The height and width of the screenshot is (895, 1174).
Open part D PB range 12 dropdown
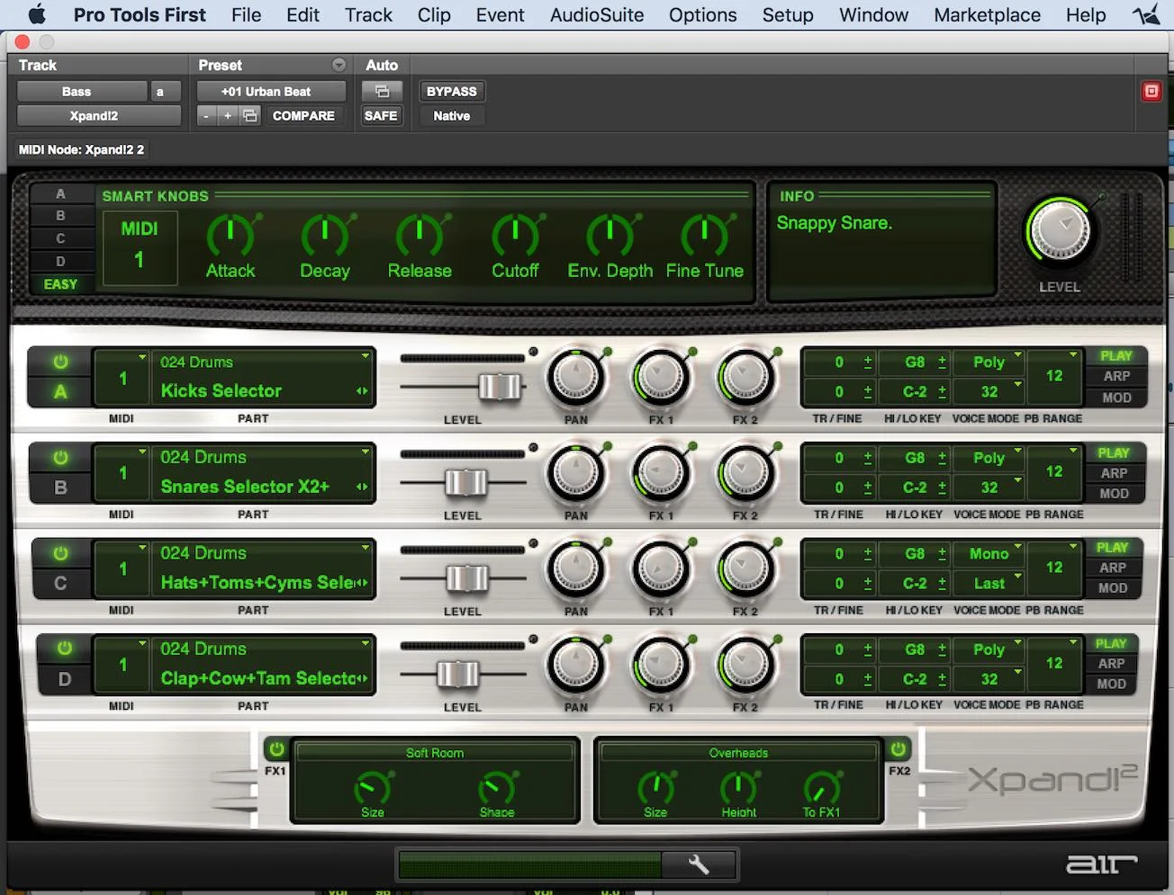click(x=1054, y=663)
